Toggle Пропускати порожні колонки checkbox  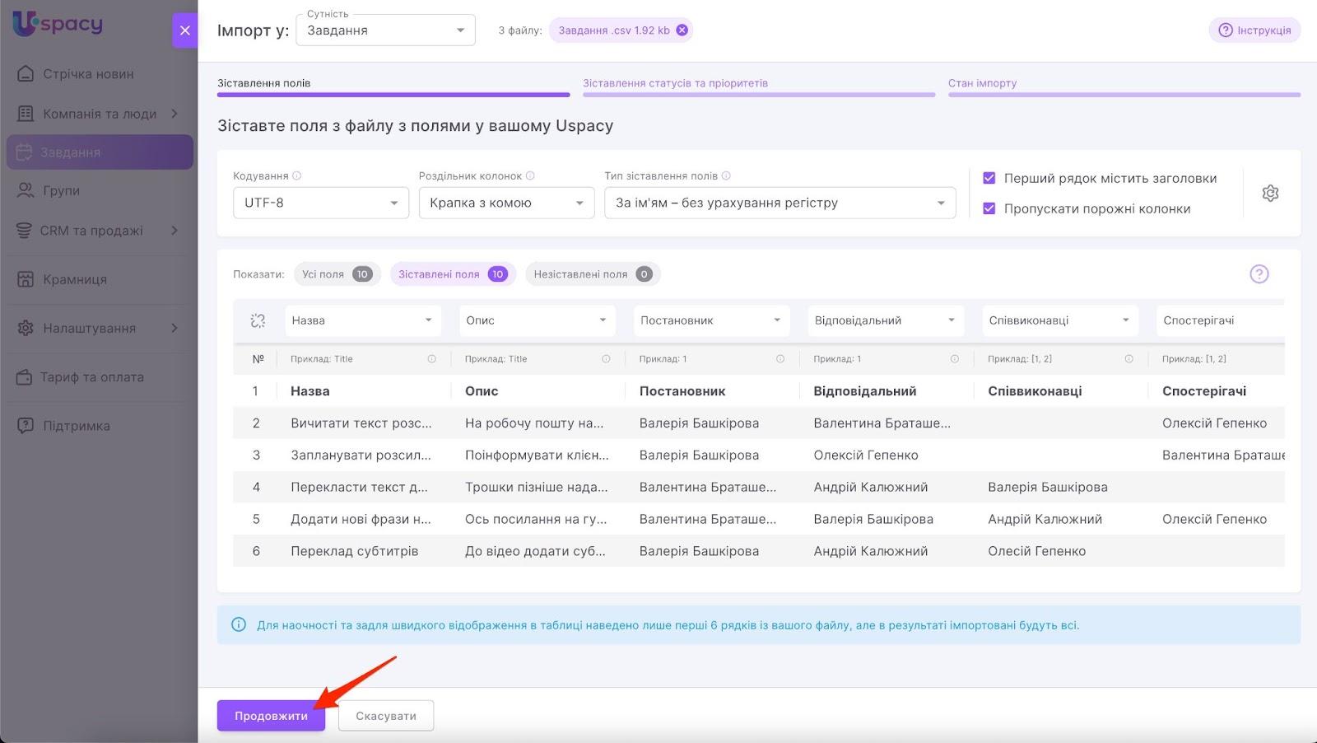click(989, 208)
